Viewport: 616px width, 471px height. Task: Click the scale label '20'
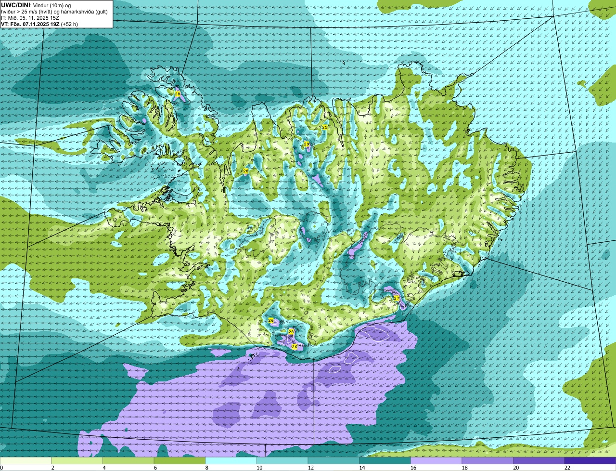[516, 468]
